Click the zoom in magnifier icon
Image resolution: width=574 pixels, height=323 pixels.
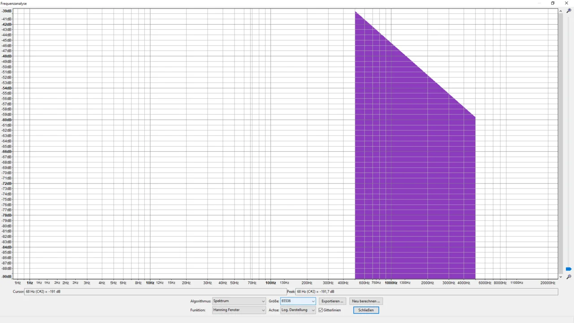pos(569,11)
